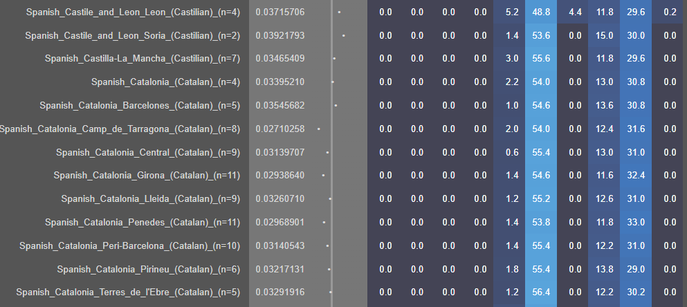Screen dimensions: 687x307
Task: Click the 33.0 cell in the Penedes row
Action: coord(634,222)
